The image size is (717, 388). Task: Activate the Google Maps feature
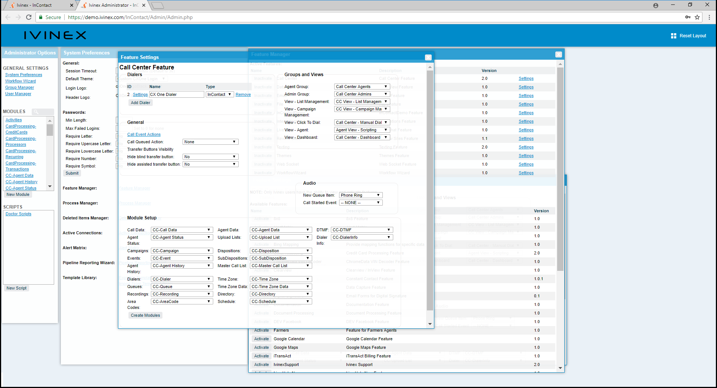(x=261, y=347)
